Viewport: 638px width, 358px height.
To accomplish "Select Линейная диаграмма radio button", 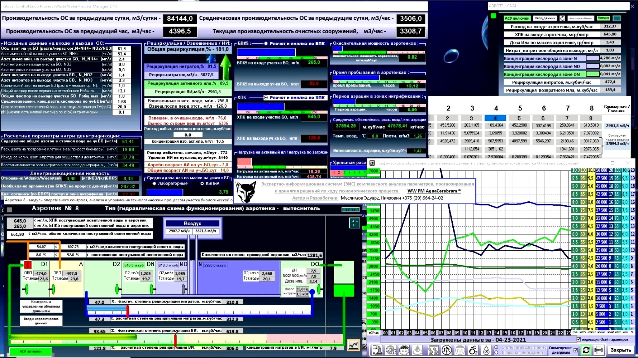I will tap(496, 352).
